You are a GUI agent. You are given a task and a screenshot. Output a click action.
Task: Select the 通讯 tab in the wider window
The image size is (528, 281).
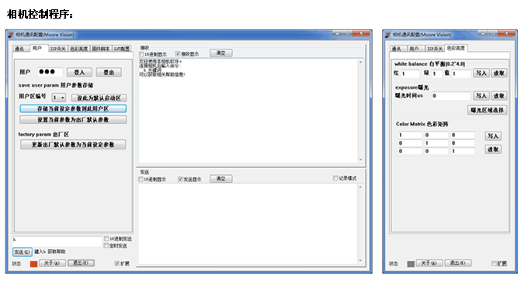(x=20, y=49)
